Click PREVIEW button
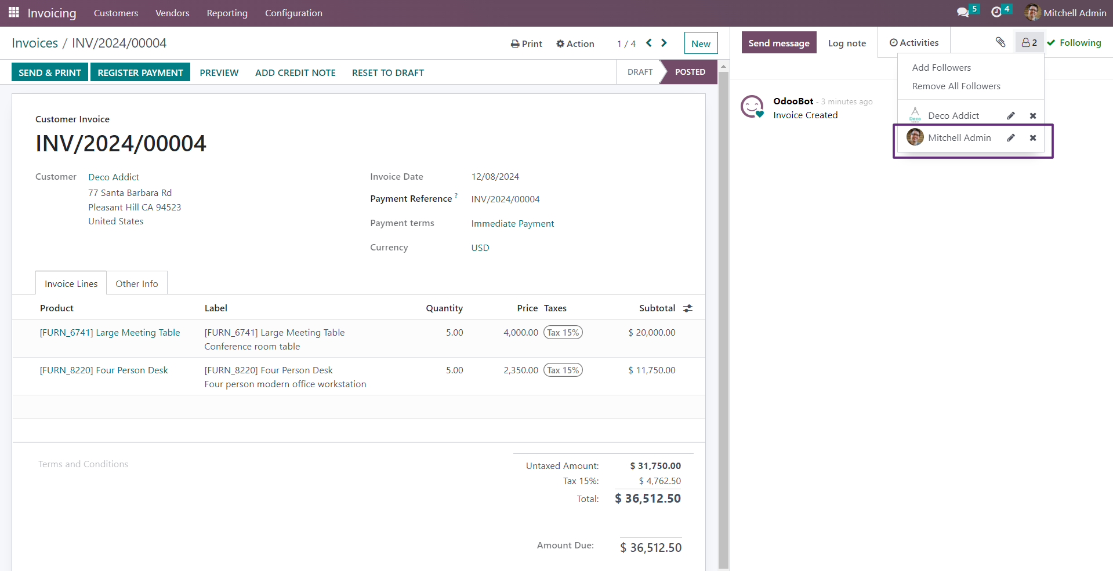This screenshot has width=1113, height=571. click(x=219, y=72)
